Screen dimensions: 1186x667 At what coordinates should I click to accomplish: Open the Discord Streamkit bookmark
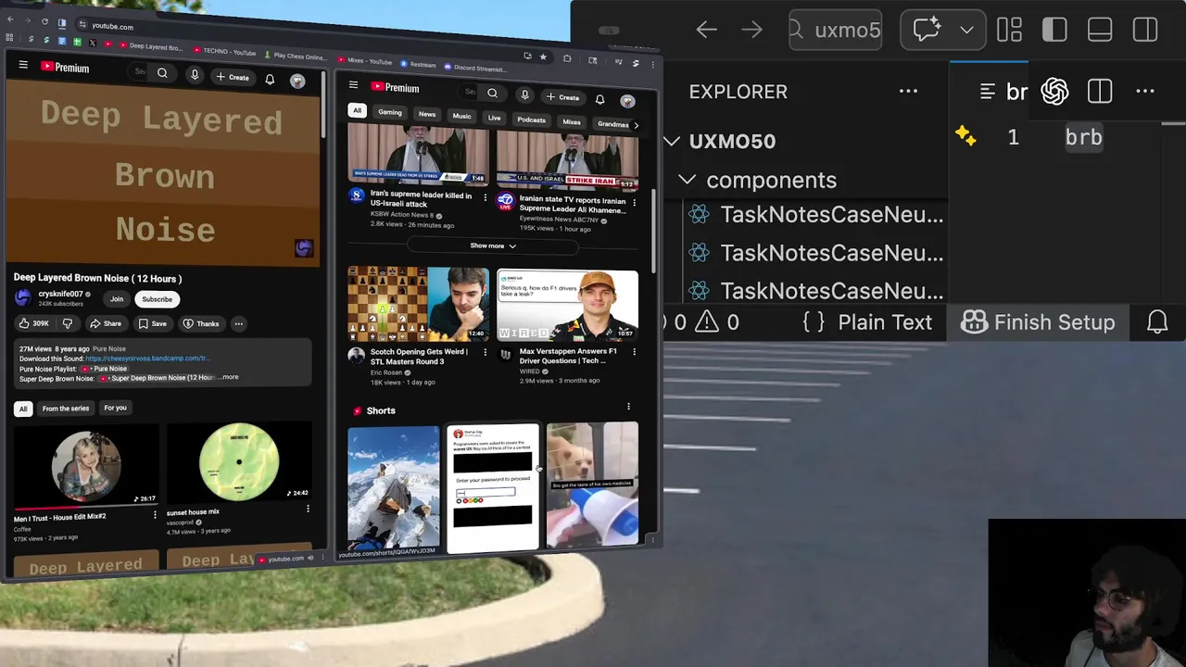pos(474,68)
